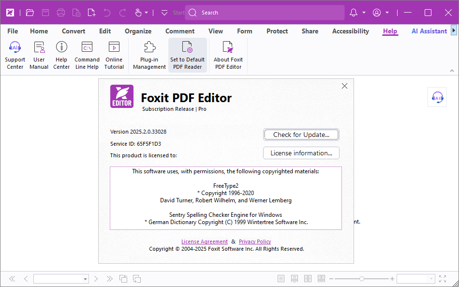This screenshot has height=287, width=459.
Task: Click the next view icon
Action: tap(137, 278)
